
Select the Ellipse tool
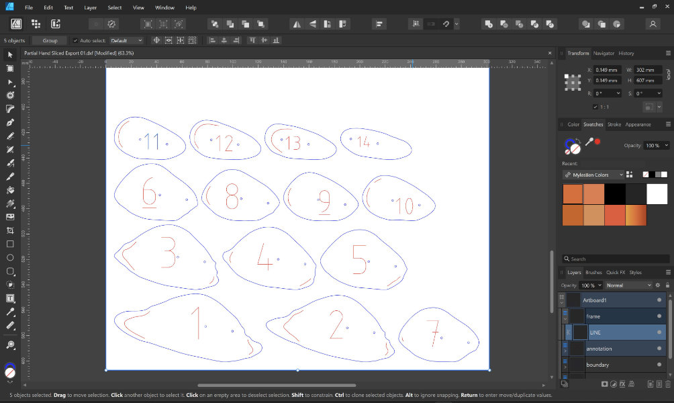click(10, 258)
